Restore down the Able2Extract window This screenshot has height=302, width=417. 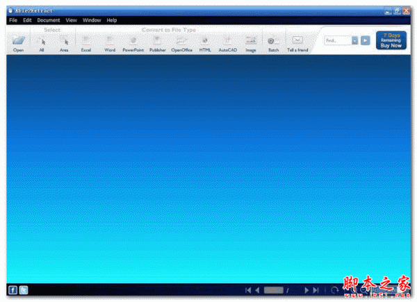point(397,11)
